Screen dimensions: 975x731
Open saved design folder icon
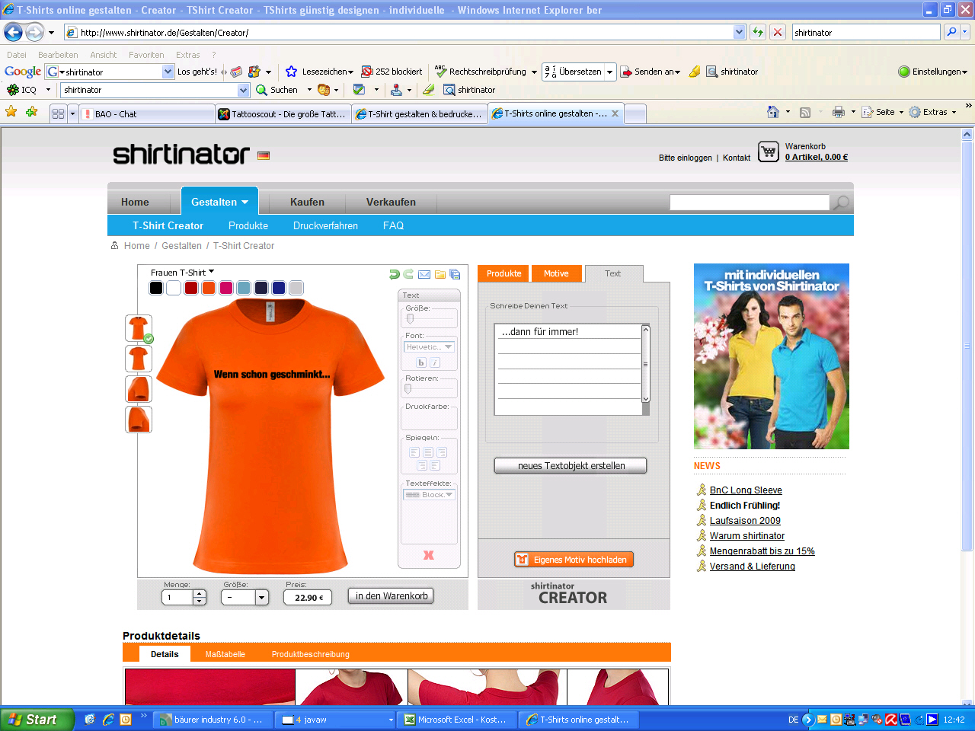click(x=440, y=274)
